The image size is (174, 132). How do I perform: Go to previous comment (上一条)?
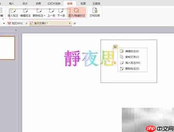tap(51, 13)
